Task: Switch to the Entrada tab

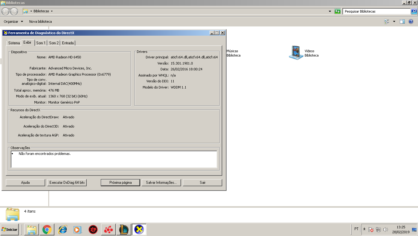Action: (x=68, y=43)
